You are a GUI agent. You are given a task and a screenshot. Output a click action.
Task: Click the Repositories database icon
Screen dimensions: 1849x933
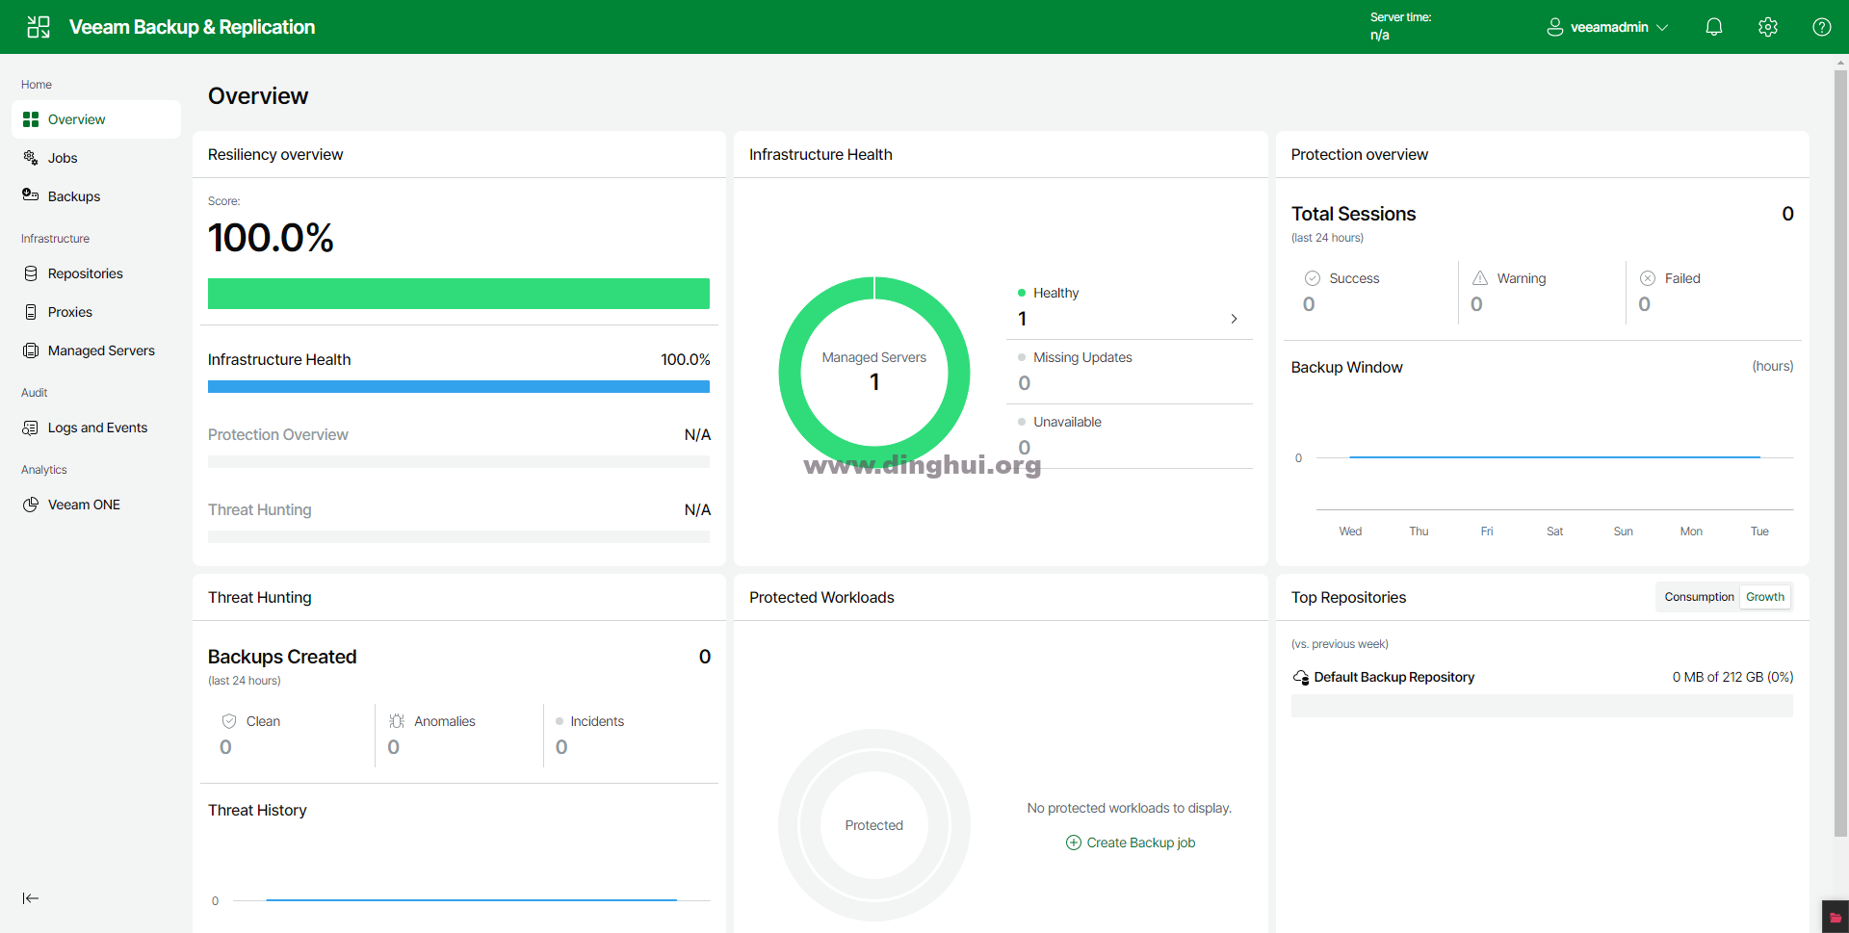pyautogui.click(x=31, y=273)
